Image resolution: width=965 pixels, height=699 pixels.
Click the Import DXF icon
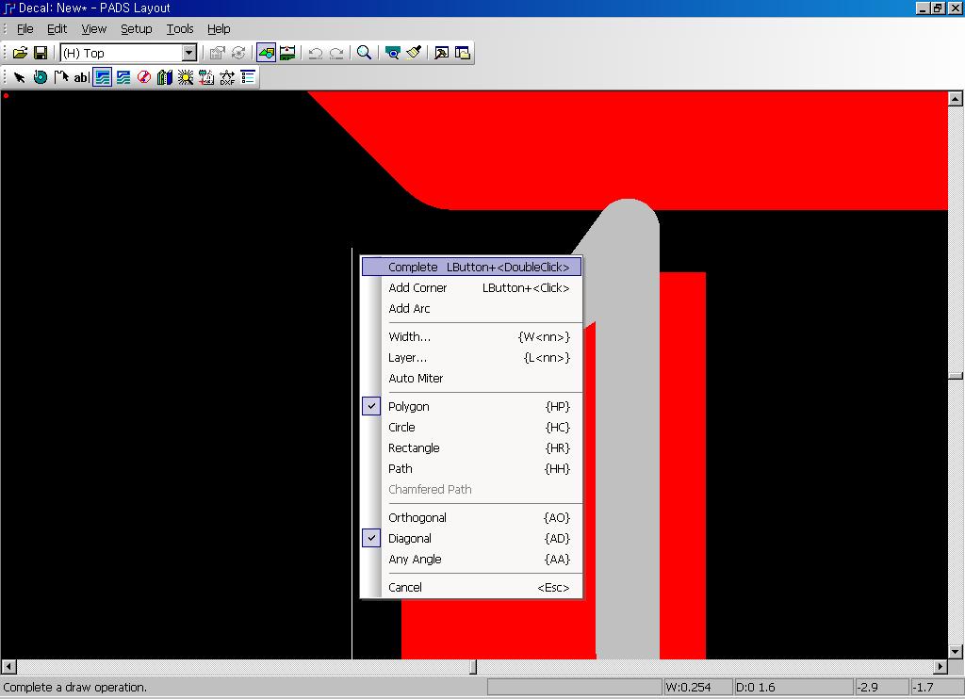tap(227, 77)
